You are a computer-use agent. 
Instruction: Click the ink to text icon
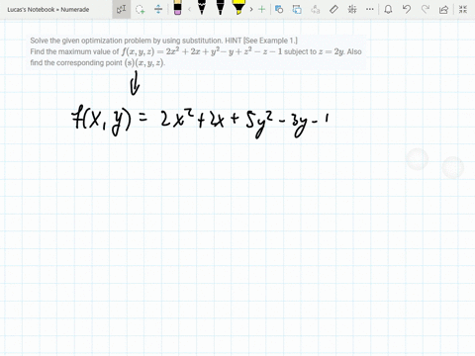[x=316, y=9]
